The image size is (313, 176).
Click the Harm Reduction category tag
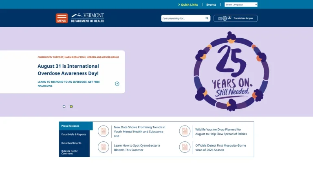[x=75, y=57]
